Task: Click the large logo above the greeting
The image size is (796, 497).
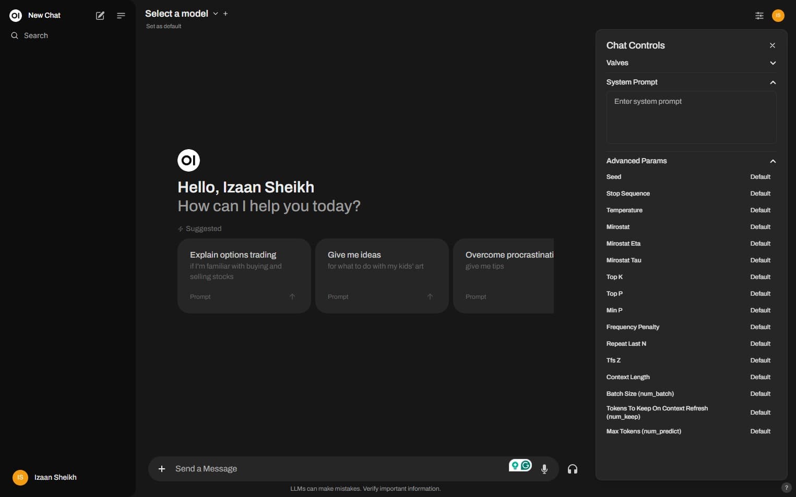Action: 189,160
